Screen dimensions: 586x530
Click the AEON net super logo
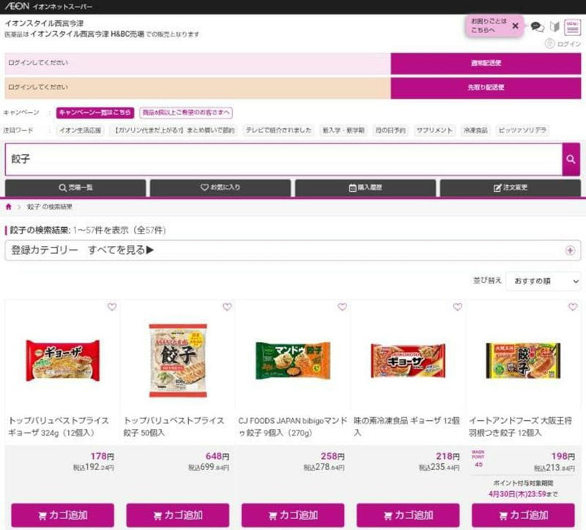coord(48,7)
